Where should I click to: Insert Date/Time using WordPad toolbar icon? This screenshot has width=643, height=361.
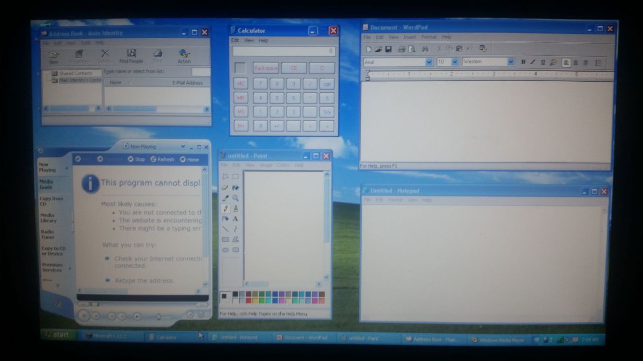483,49
